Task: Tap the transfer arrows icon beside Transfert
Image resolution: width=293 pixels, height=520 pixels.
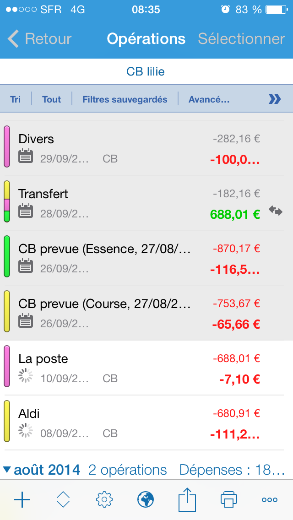Action: pos(276,211)
